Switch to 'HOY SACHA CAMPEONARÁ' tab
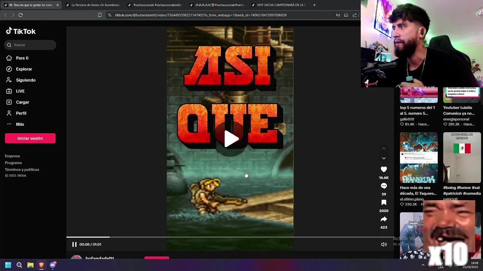483x271 pixels. point(278,5)
